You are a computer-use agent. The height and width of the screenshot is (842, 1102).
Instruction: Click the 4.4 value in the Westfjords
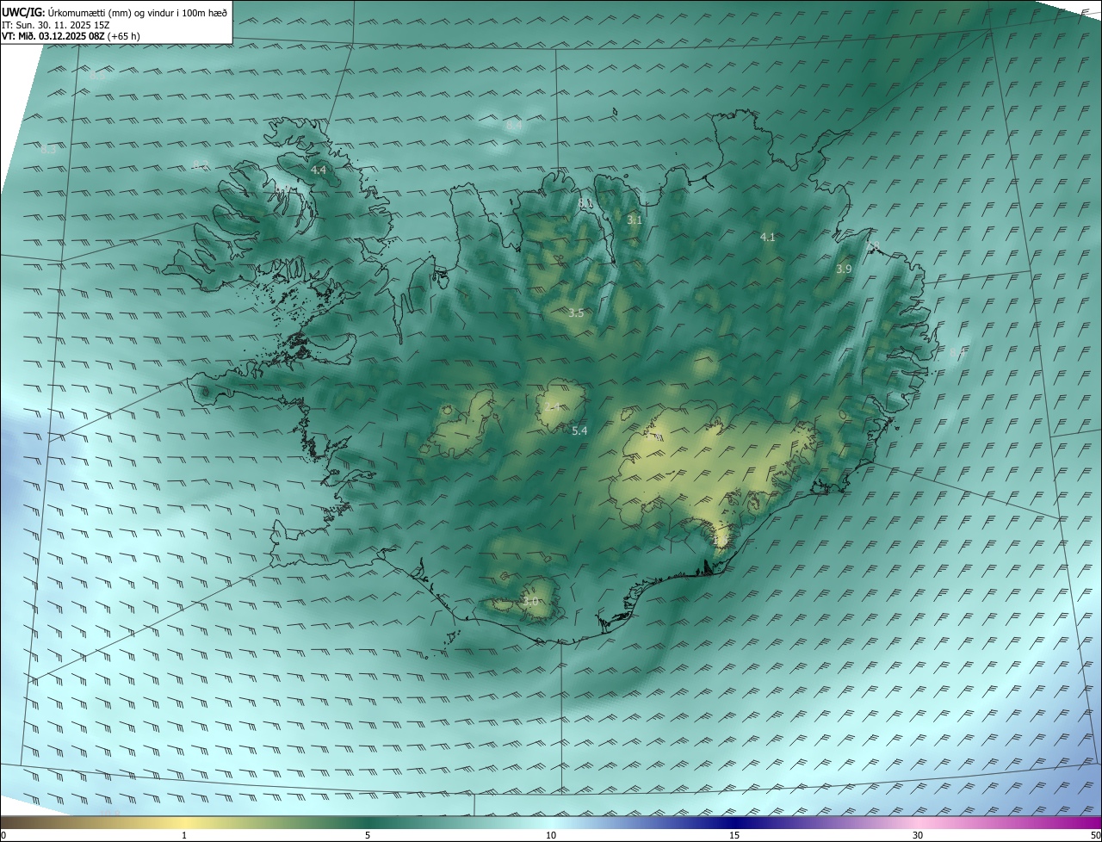(x=319, y=170)
